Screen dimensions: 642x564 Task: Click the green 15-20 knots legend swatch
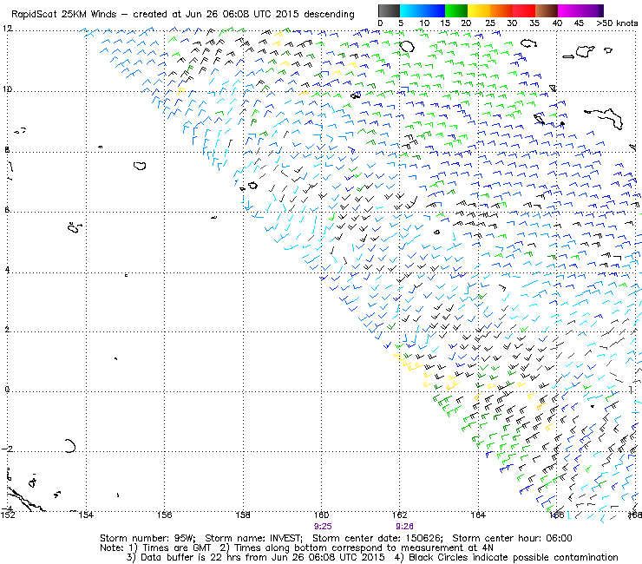[456, 10]
